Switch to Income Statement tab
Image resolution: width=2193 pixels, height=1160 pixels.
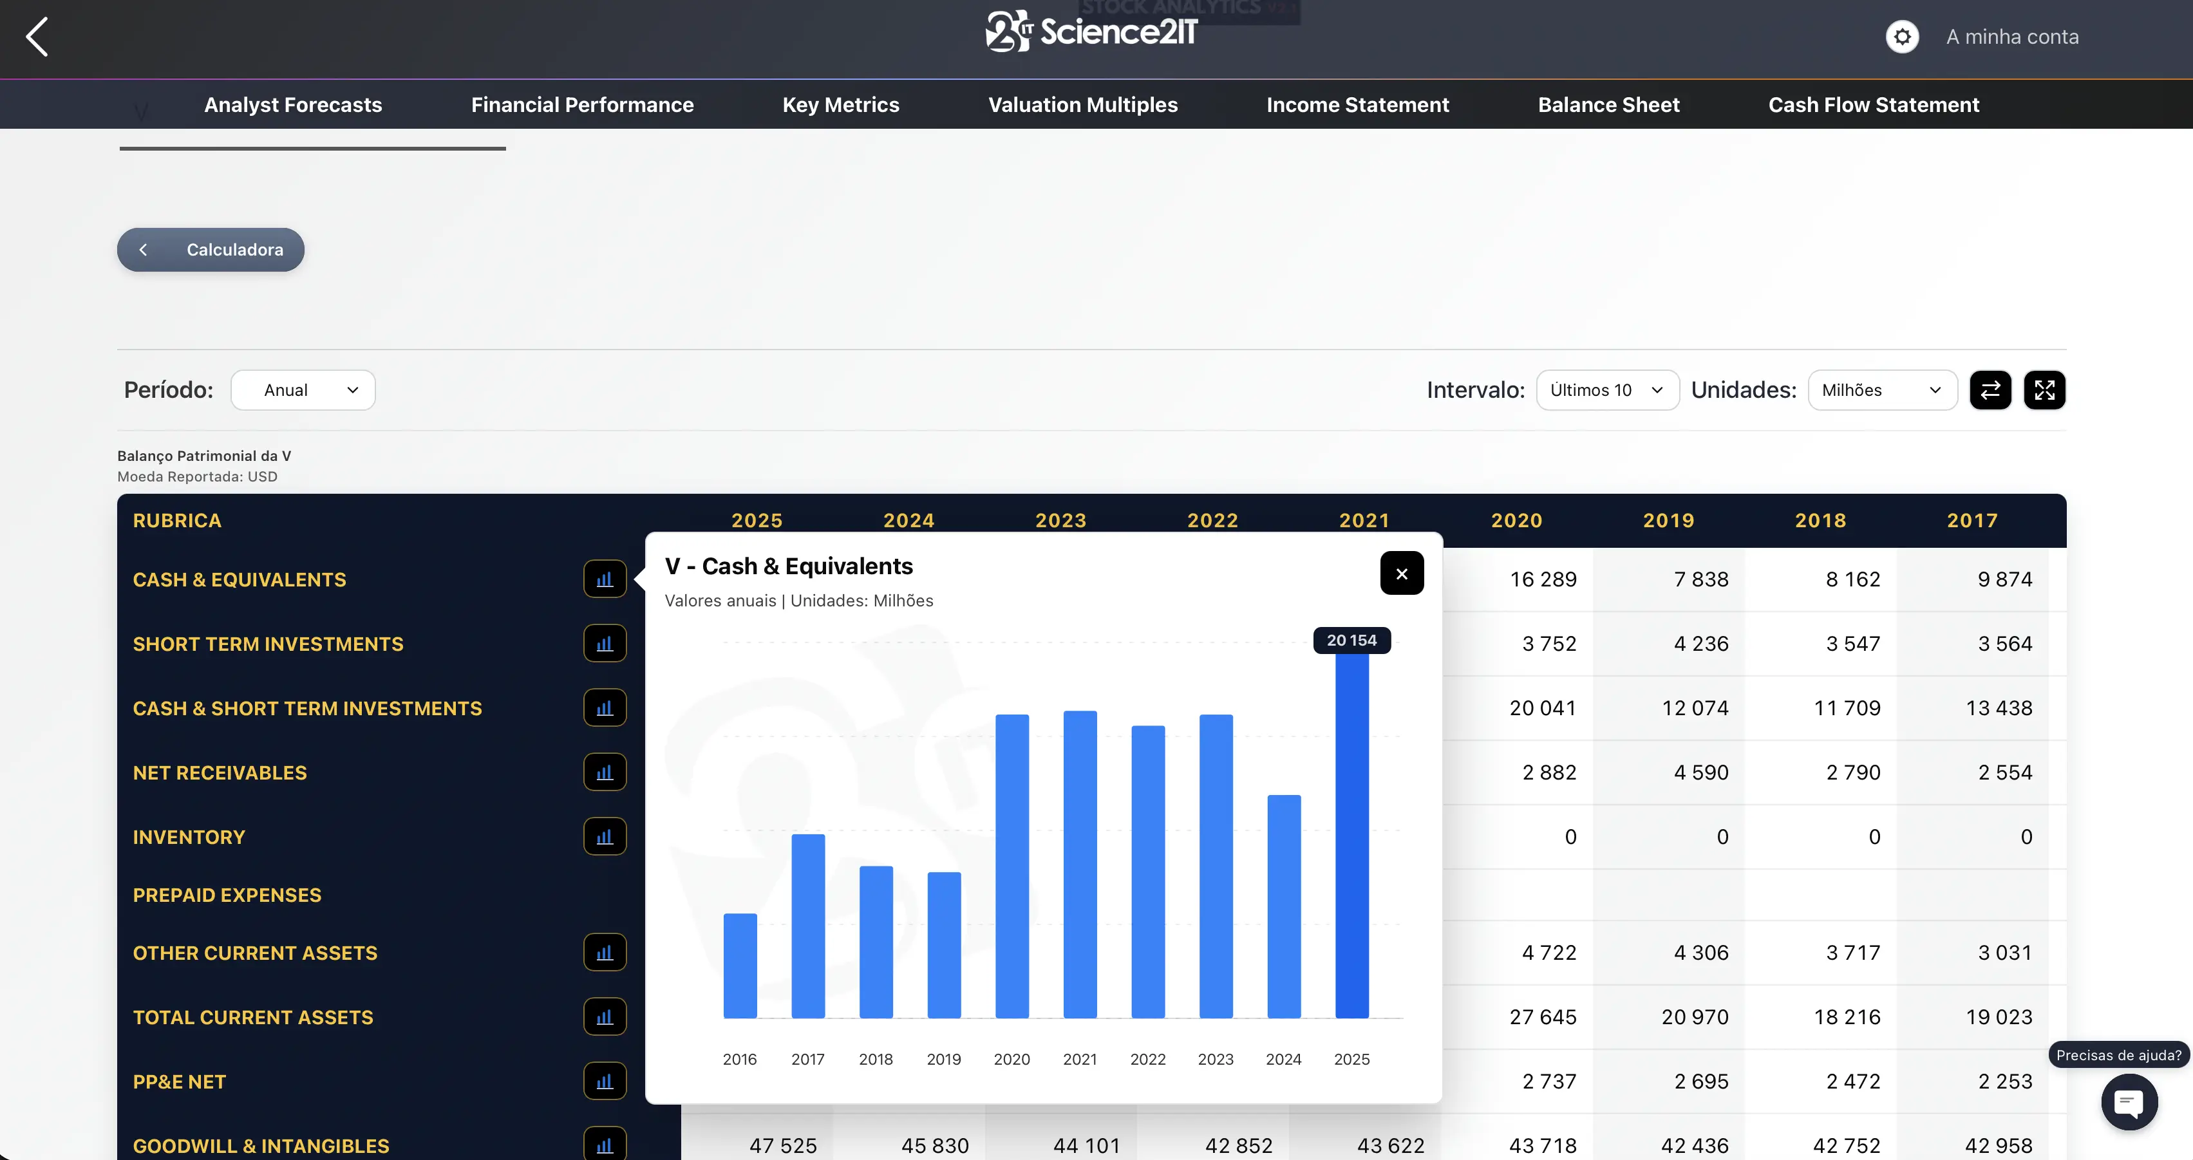(1357, 105)
